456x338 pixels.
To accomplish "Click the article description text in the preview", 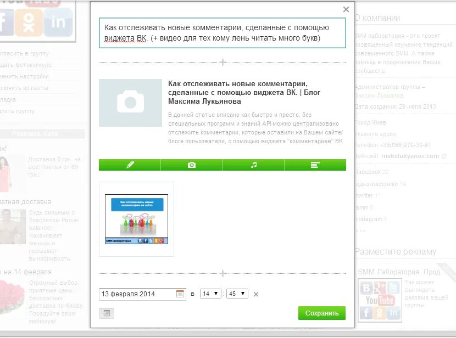I will [255, 128].
